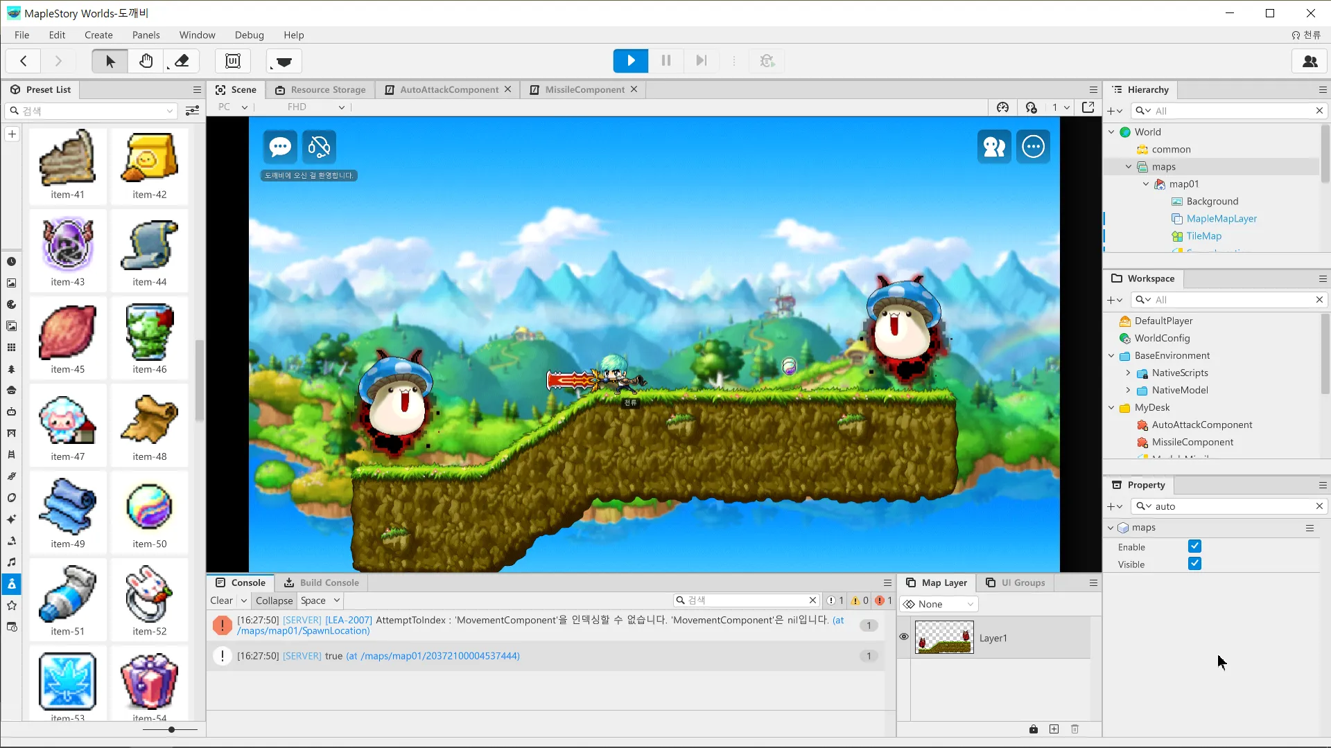Open the Debug menu
The image size is (1331, 748).
coord(249,35)
